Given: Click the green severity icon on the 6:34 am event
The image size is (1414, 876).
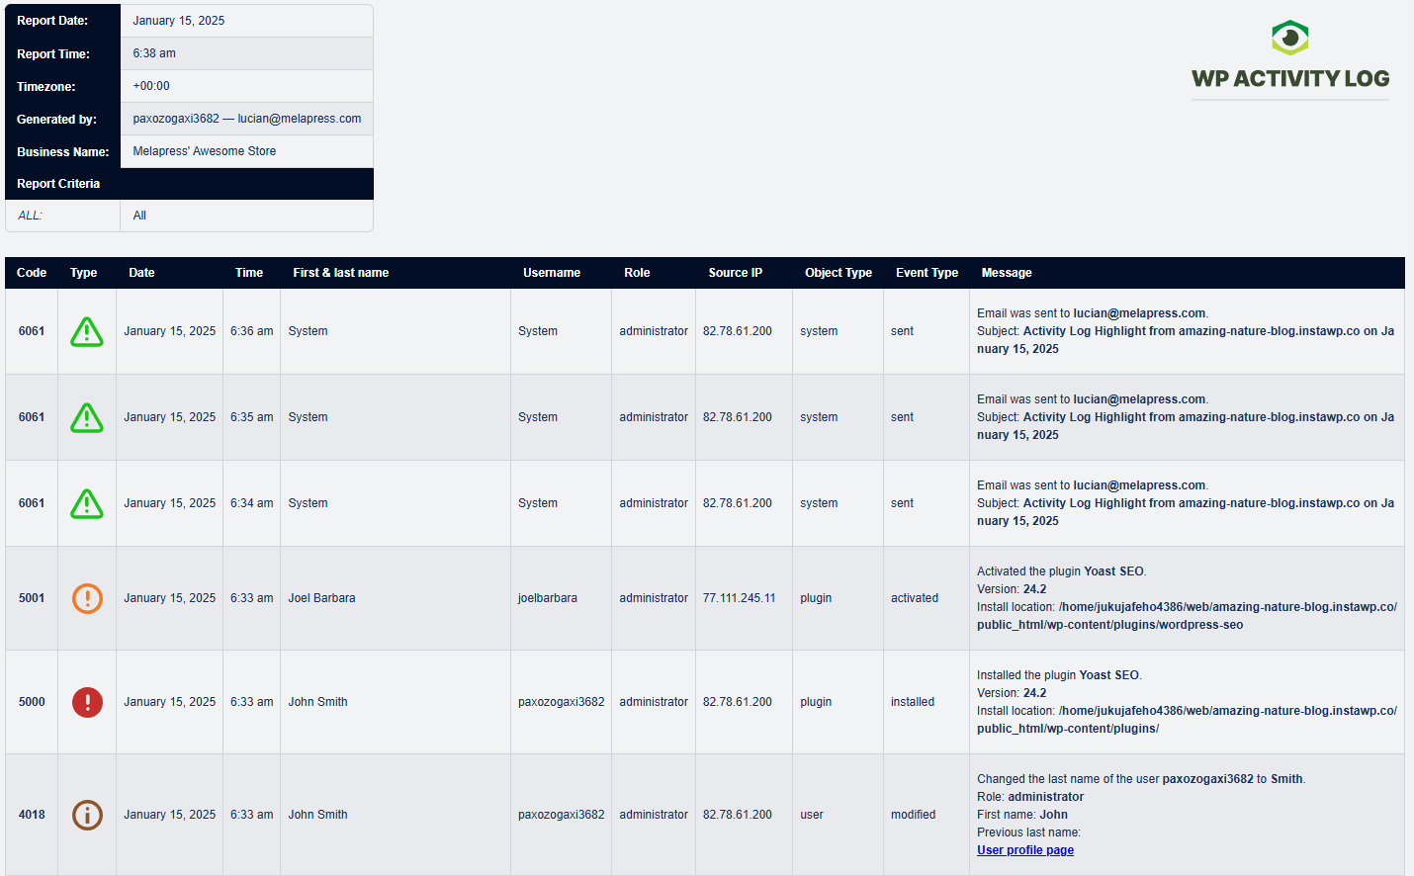Looking at the screenshot, I should click(87, 503).
